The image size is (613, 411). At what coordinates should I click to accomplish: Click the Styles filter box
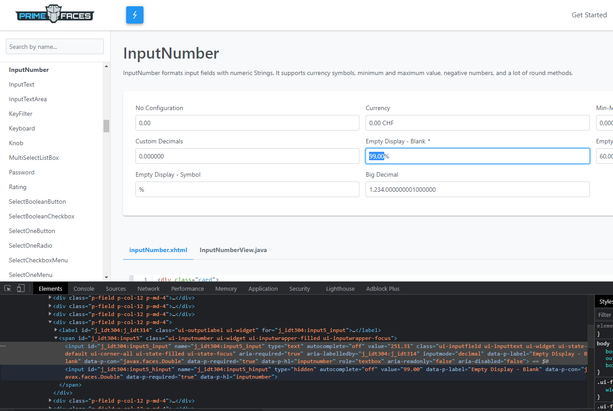click(x=607, y=314)
